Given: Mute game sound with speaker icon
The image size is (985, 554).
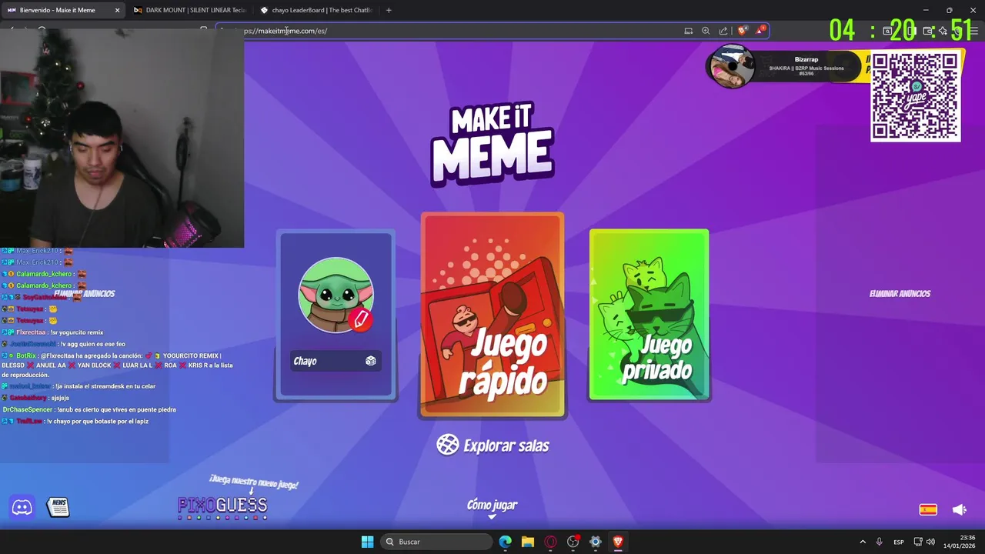Looking at the screenshot, I should click(x=959, y=509).
